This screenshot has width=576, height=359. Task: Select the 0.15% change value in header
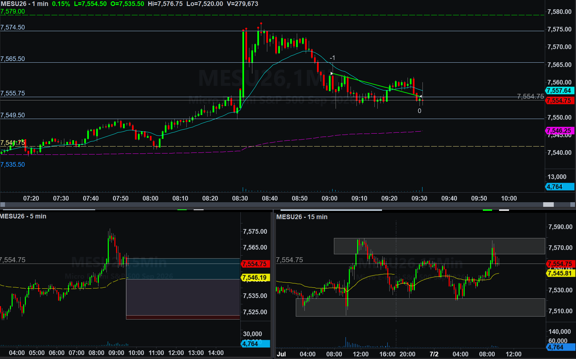pos(61,4)
